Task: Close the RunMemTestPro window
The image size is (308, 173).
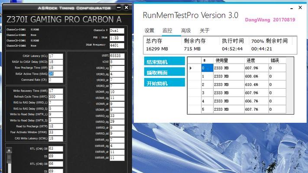Action: (x=300, y=7)
